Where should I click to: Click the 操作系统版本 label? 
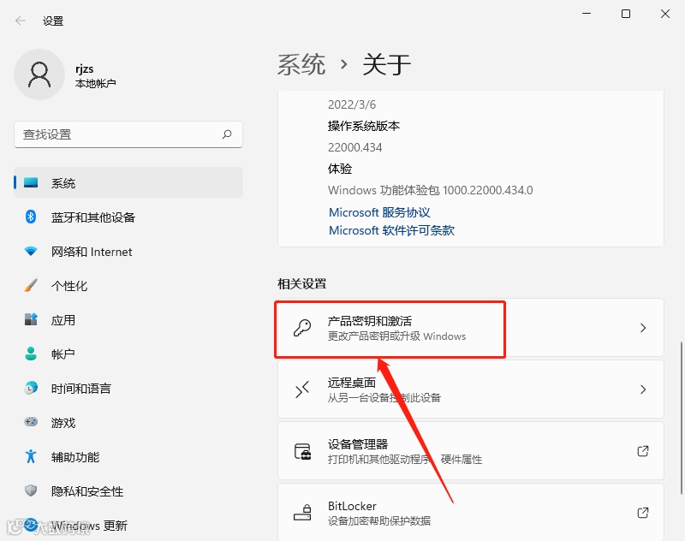[x=364, y=126]
